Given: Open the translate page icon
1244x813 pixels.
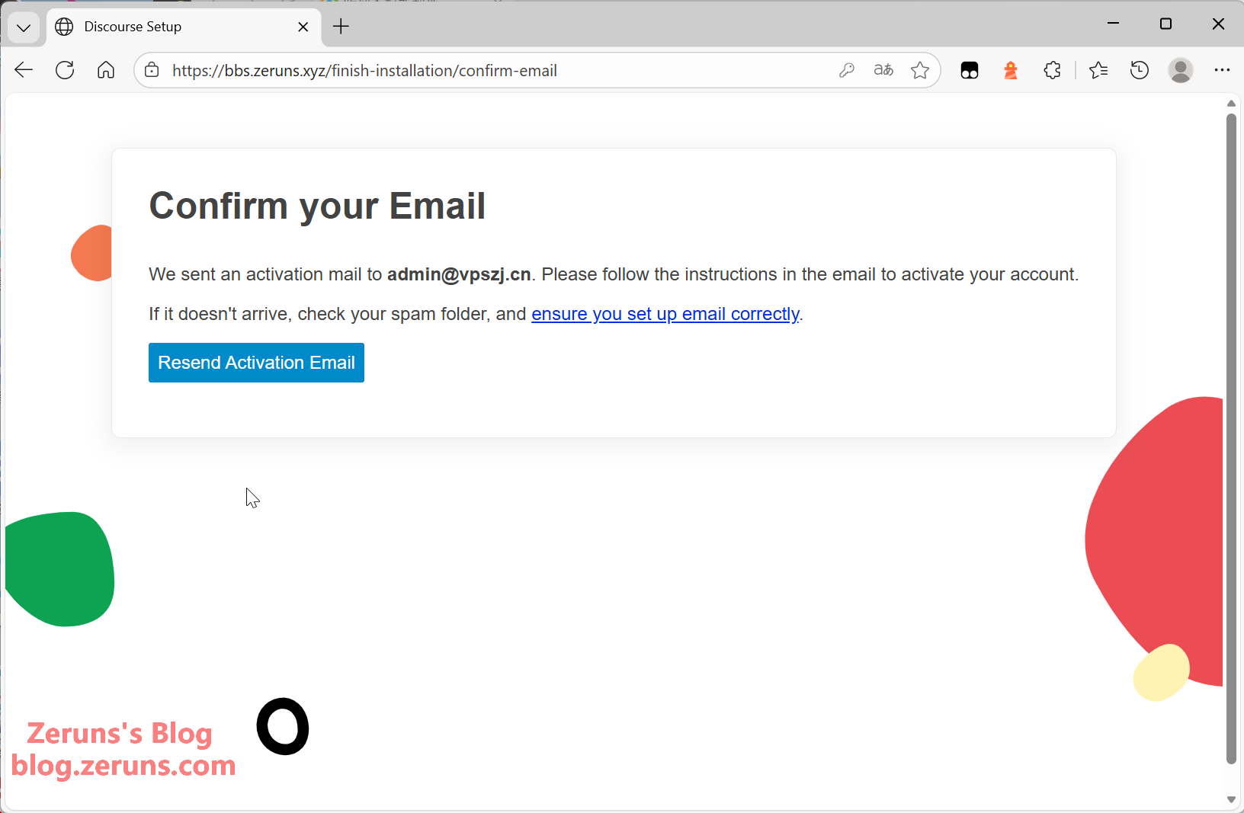Looking at the screenshot, I should point(883,70).
